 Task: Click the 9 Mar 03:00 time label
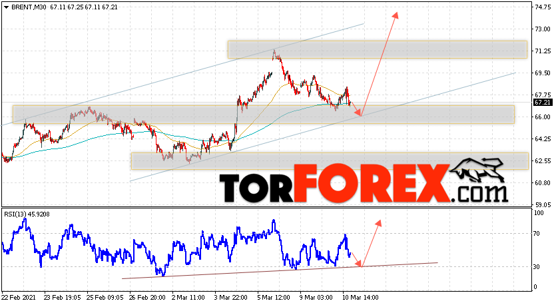tap(316, 298)
